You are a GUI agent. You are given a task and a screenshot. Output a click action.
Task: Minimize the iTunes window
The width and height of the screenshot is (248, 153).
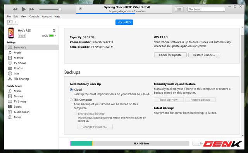tap(230, 7)
